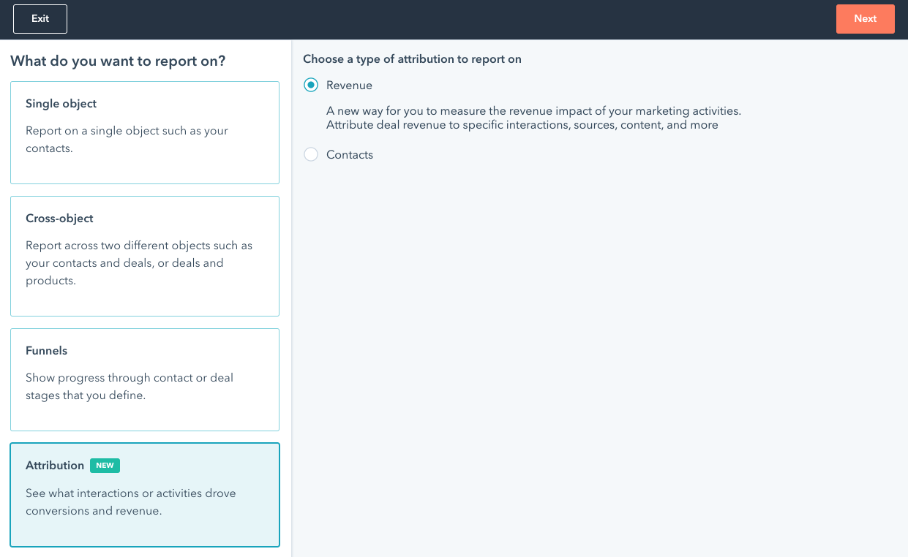Image resolution: width=908 pixels, height=557 pixels.
Task: Choose the Cross-object report card
Action: 145,256
